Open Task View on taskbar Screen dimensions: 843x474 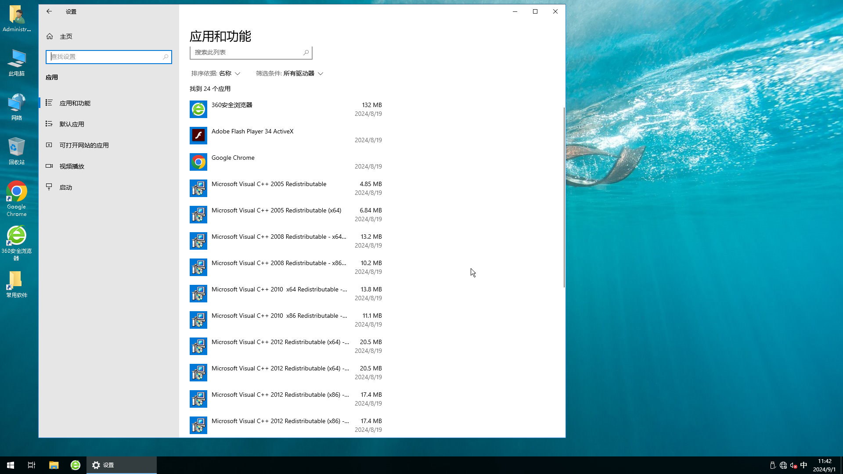coord(32,465)
